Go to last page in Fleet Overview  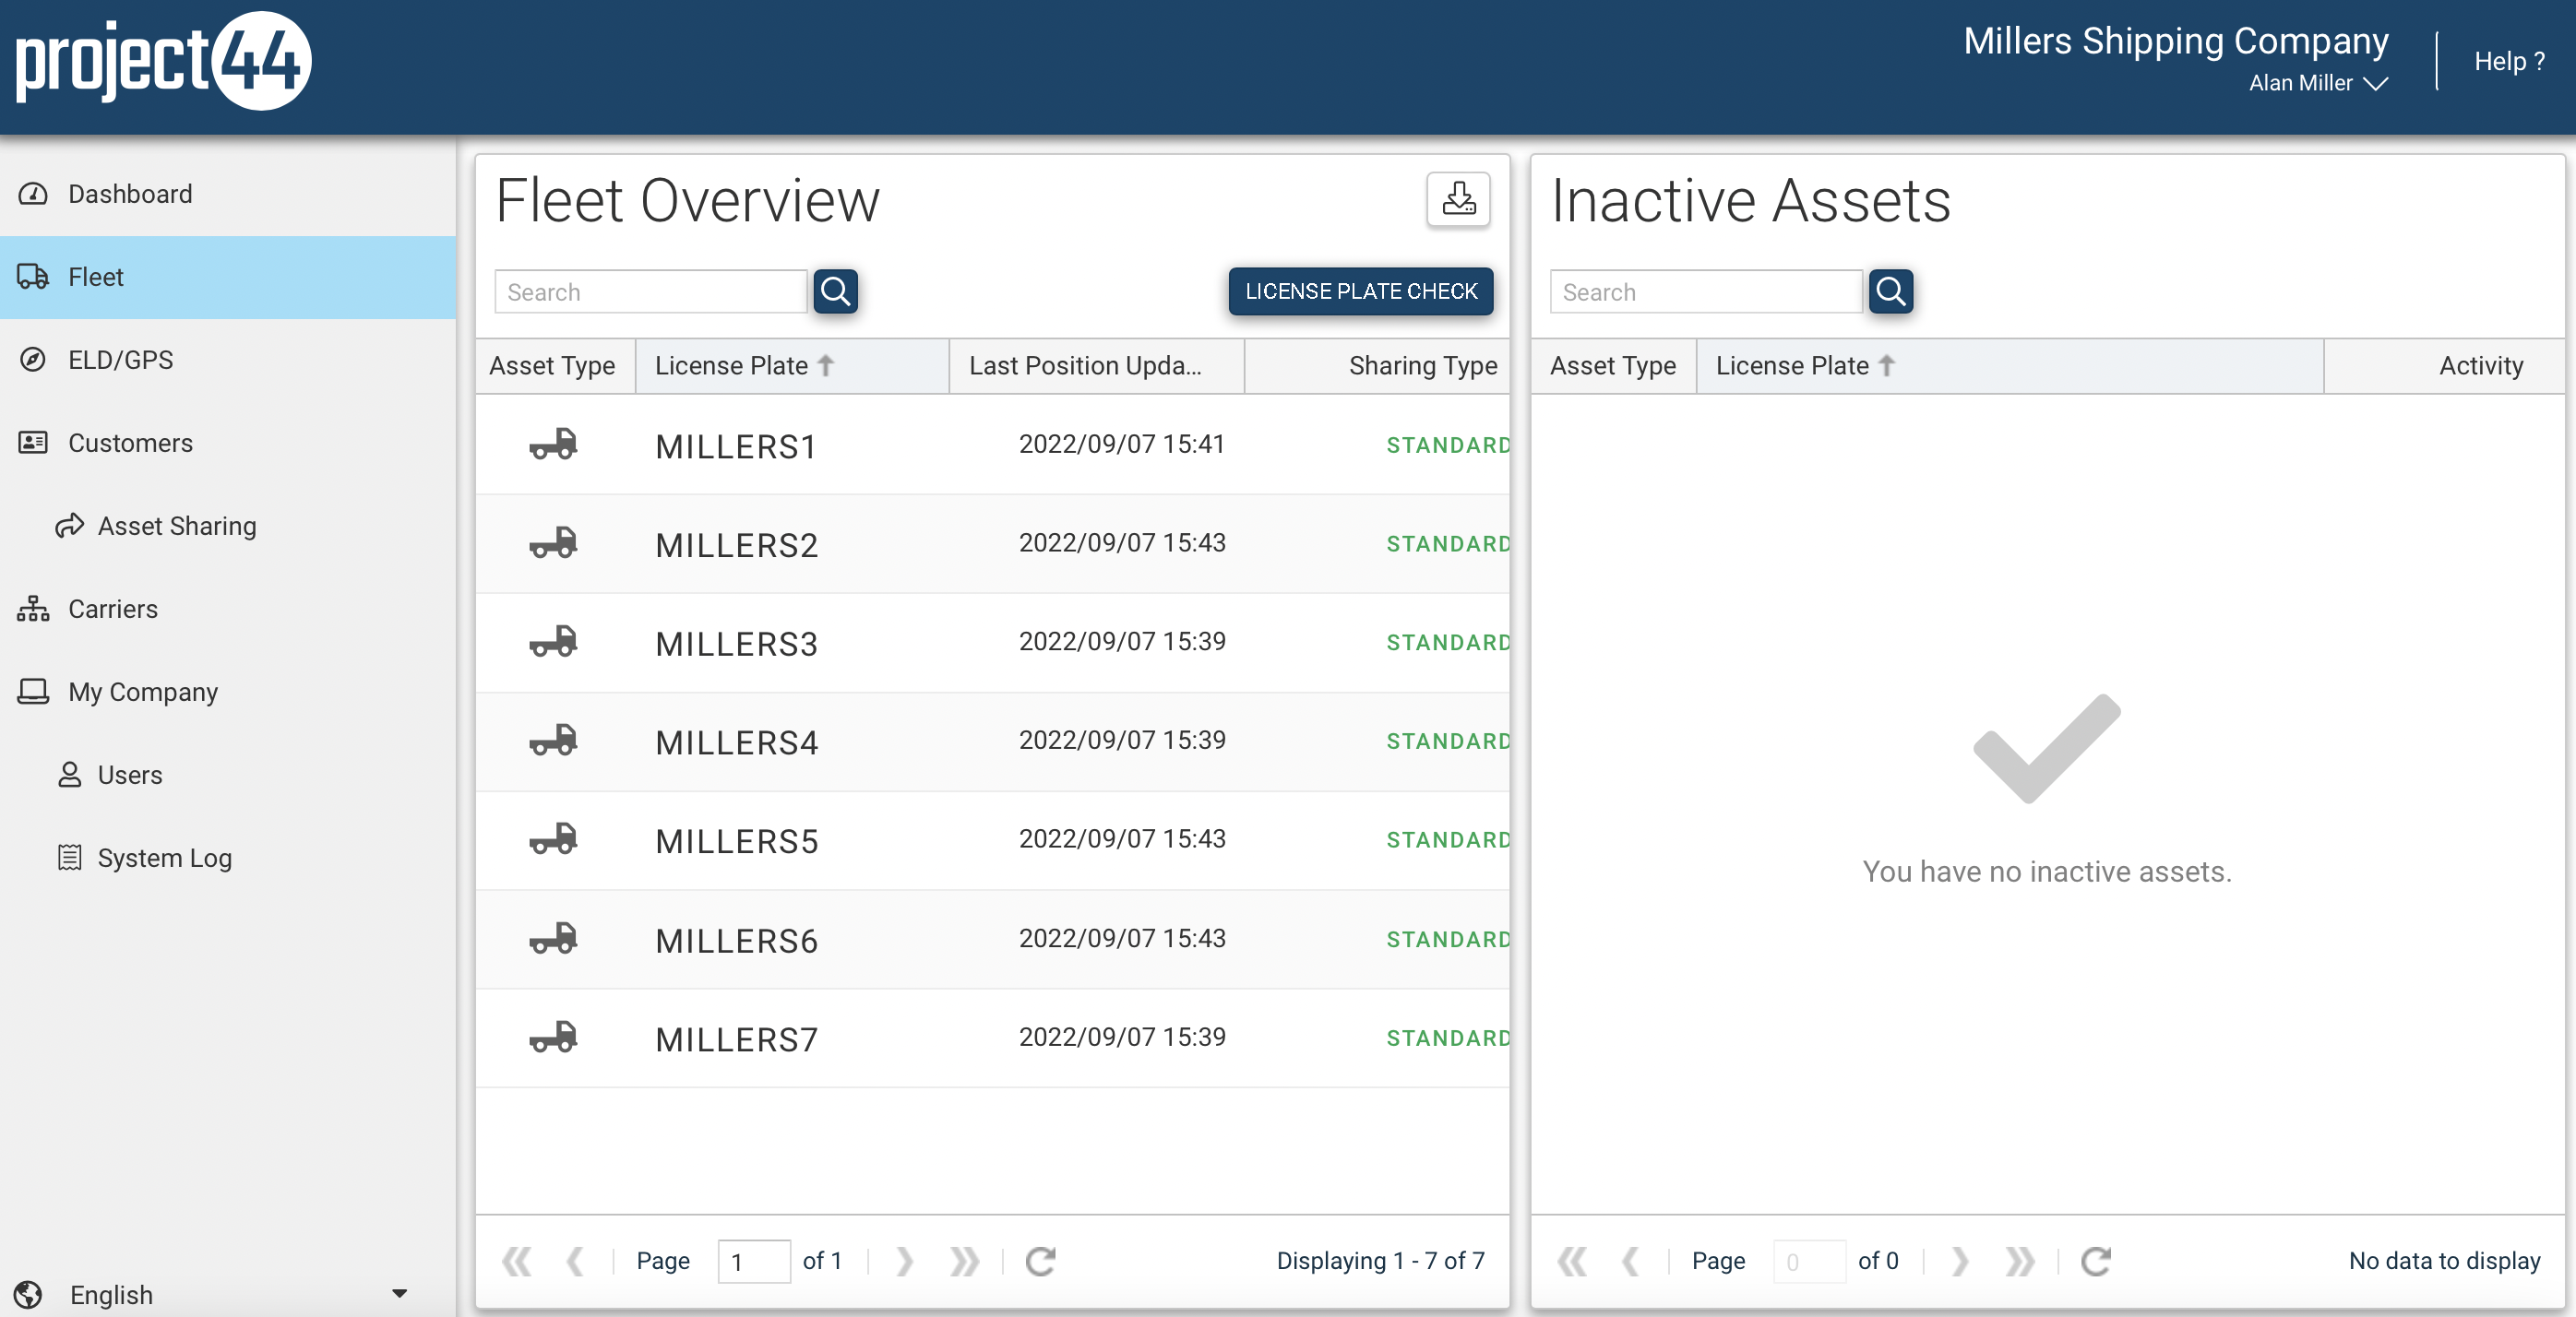coord(965,1261)
